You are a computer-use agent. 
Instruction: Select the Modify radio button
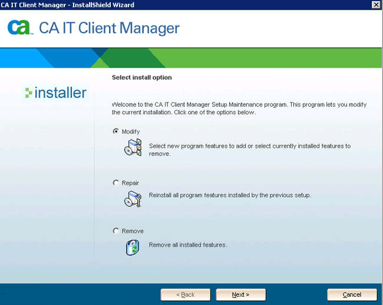115,131
